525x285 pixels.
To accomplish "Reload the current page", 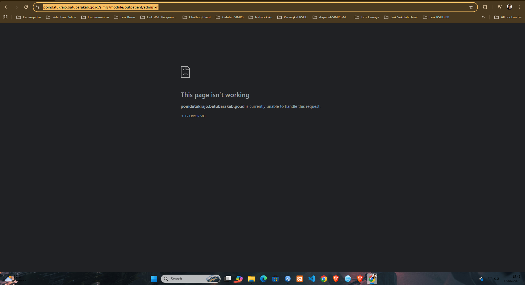I will click(x=26, y=7).
